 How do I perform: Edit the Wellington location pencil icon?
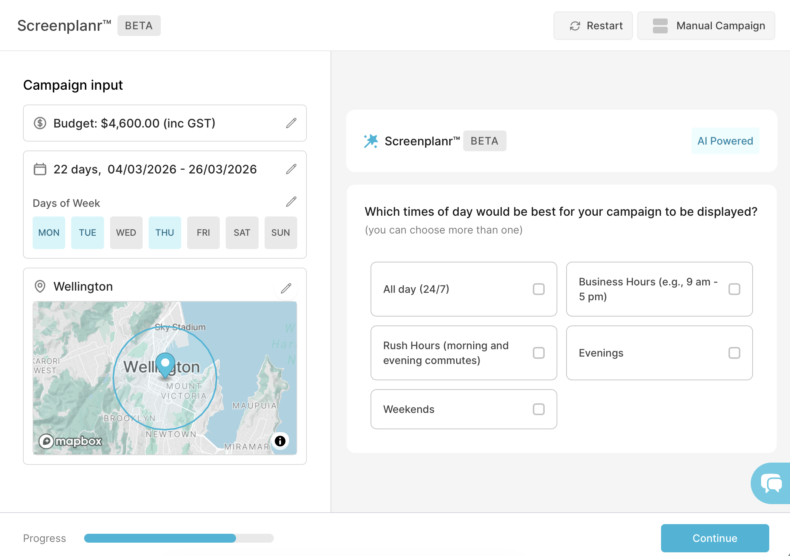click(x=286, y=288)
